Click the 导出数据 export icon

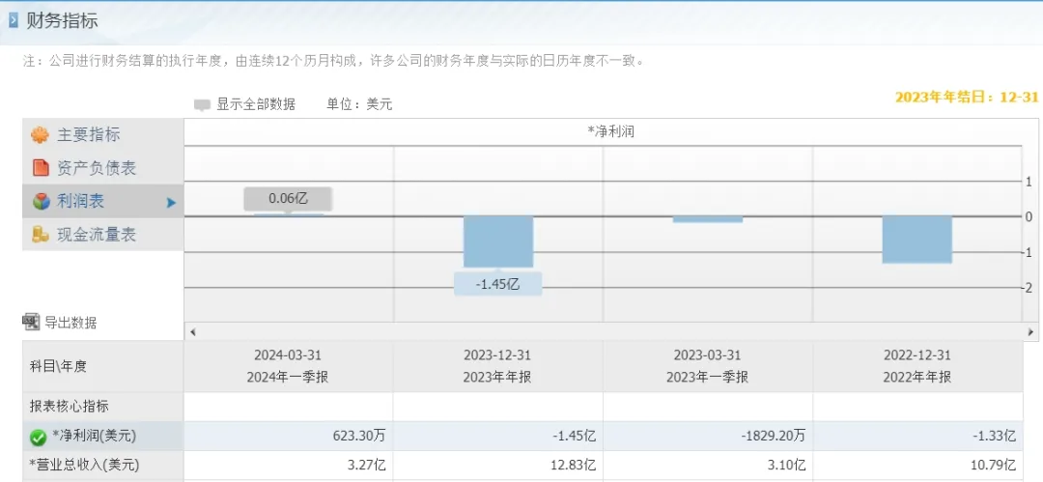[31, 323]
